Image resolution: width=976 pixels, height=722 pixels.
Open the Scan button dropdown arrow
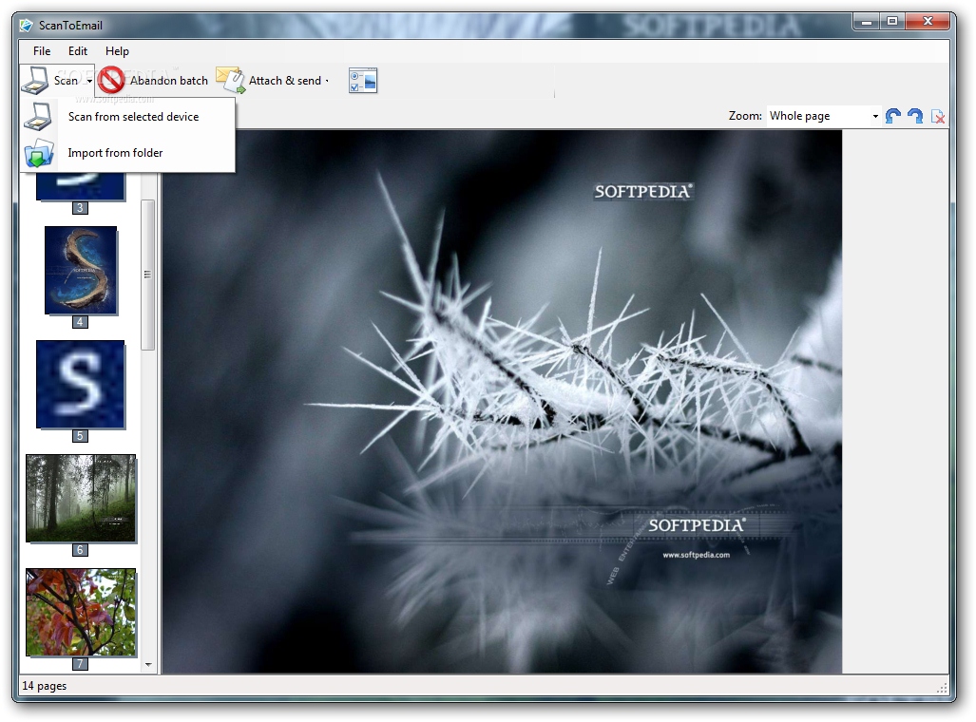tap(89, 81)
